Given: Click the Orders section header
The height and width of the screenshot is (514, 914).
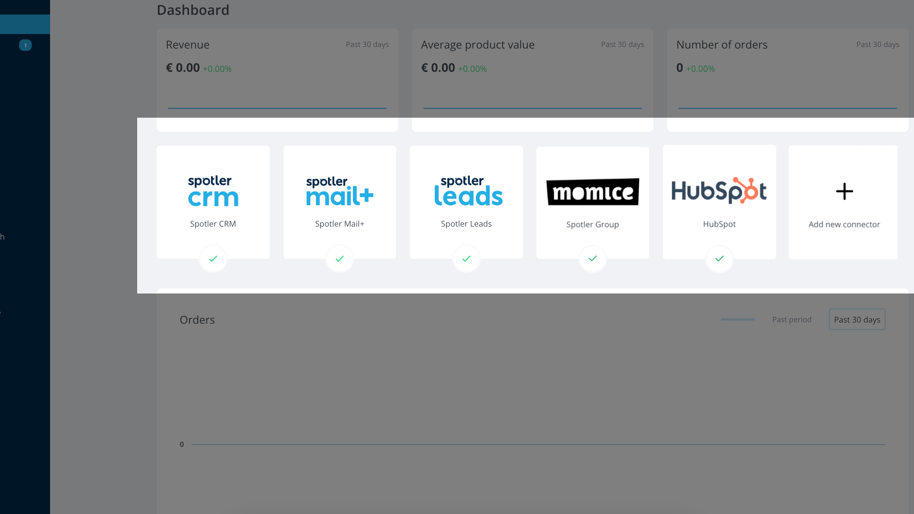Looking at the screenshot, I should pyautogui.click(x=197, y=320).
